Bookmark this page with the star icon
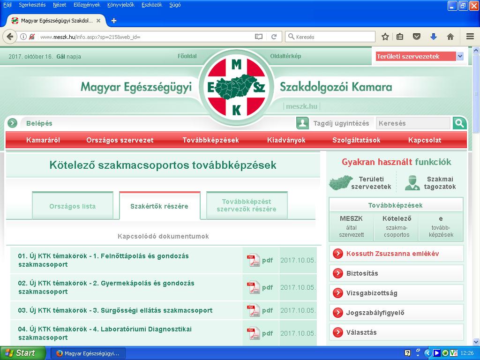 tap(385, 37)
